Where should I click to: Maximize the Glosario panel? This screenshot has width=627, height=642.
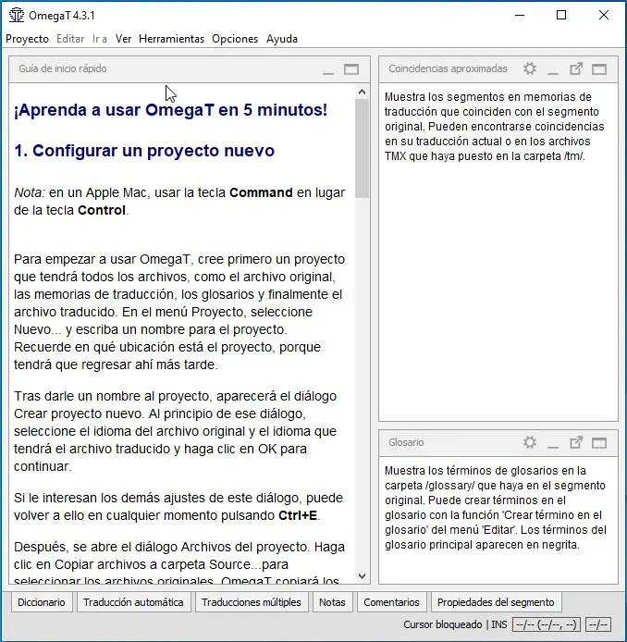point(599,443)
